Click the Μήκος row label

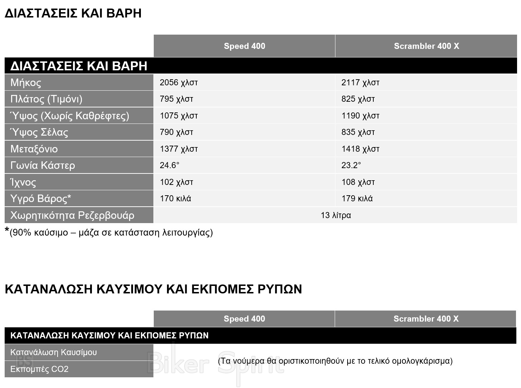(x=26, y=82)
